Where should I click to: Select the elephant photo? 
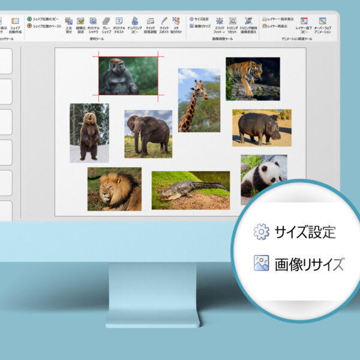click(148, 134)
